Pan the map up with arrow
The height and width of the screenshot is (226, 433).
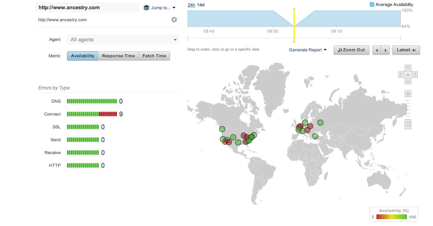pos(408,67)
